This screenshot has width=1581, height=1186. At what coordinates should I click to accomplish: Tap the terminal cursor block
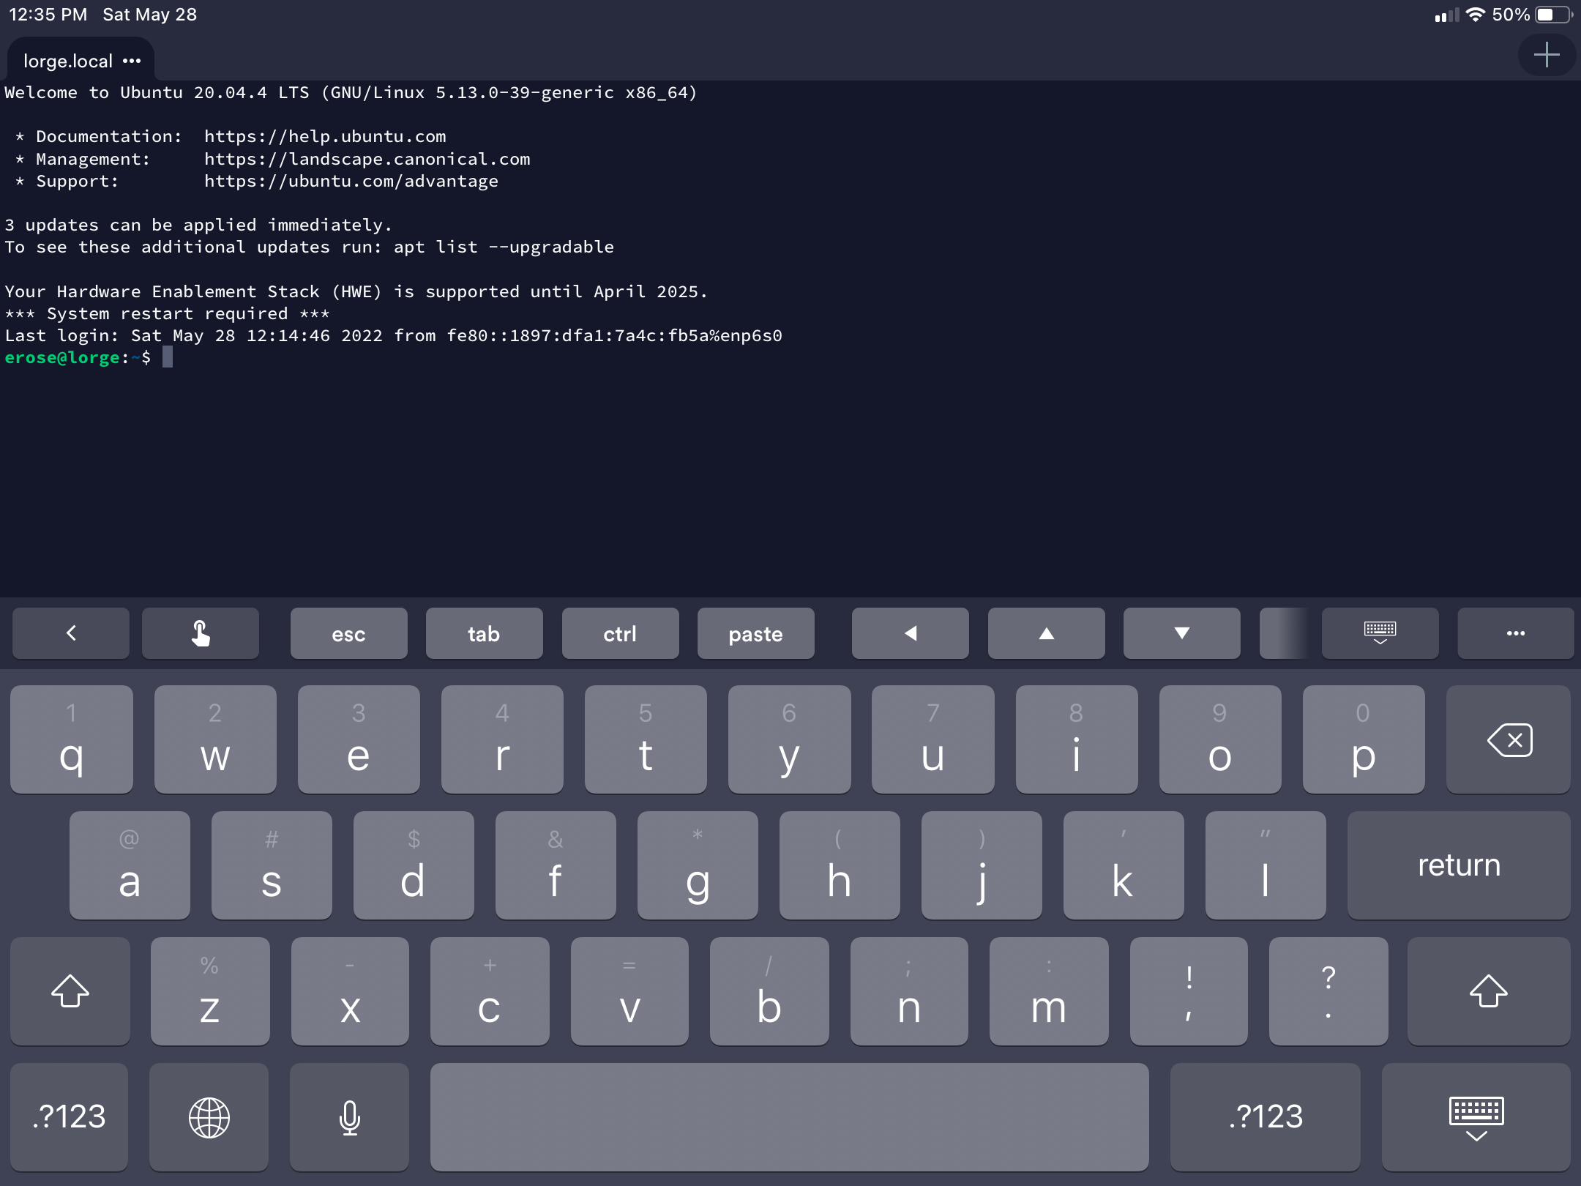coord(168,357)
